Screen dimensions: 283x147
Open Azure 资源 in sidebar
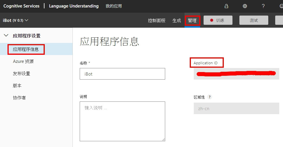(23, 61)
